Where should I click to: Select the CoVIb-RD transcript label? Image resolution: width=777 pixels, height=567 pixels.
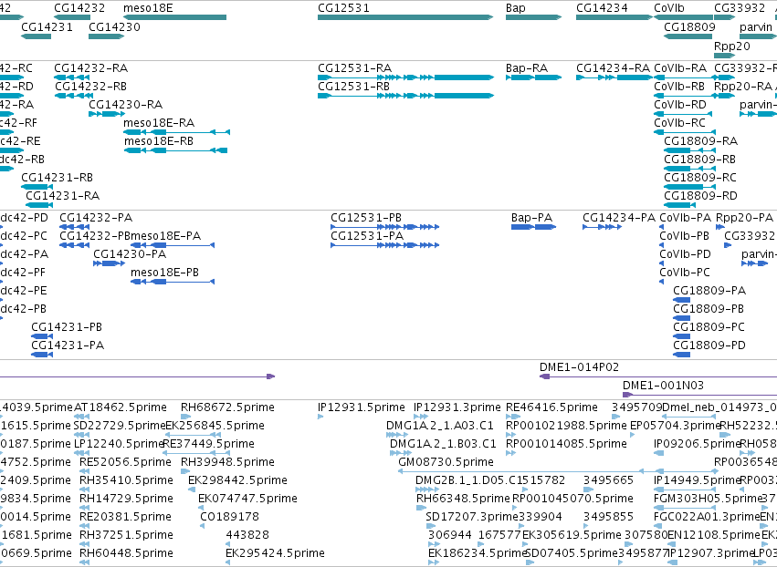click(x=680, y=105)
